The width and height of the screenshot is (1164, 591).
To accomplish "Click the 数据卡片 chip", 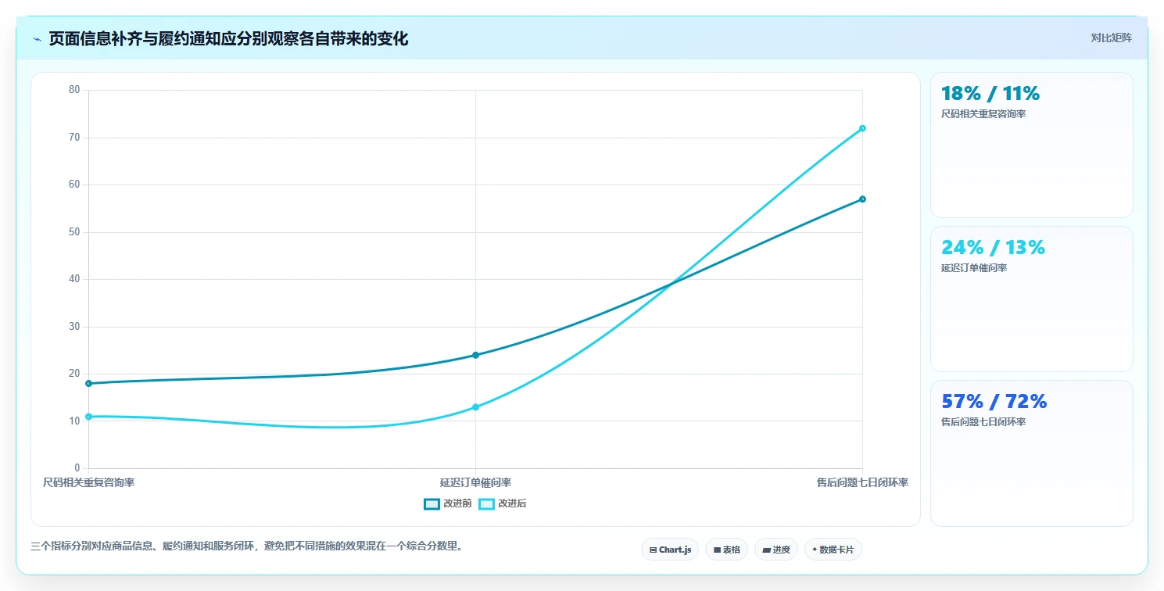I will (833, 550).
